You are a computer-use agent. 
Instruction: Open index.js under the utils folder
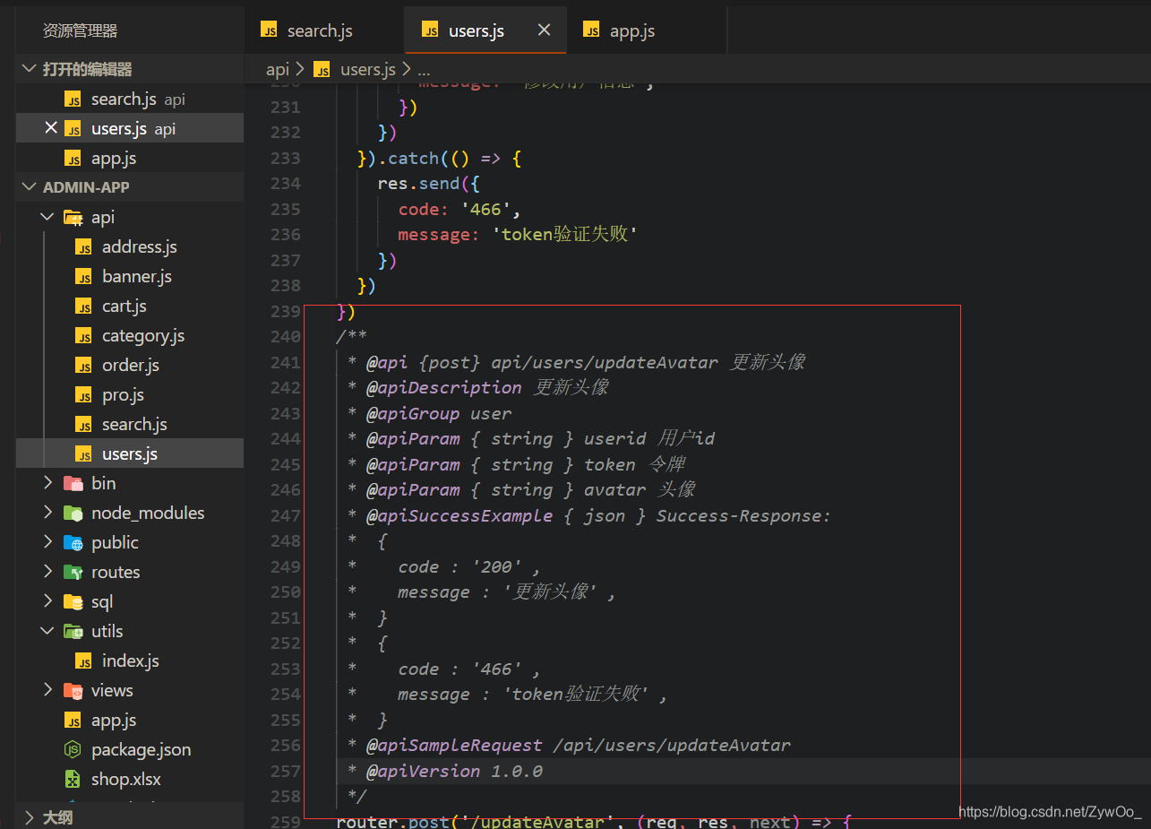coord(131,661)
